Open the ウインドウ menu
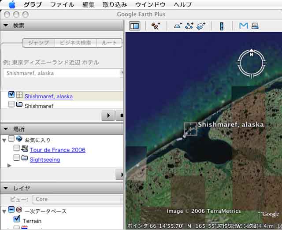The width and height of the screenshot is (282, 230). pos(150,4)
